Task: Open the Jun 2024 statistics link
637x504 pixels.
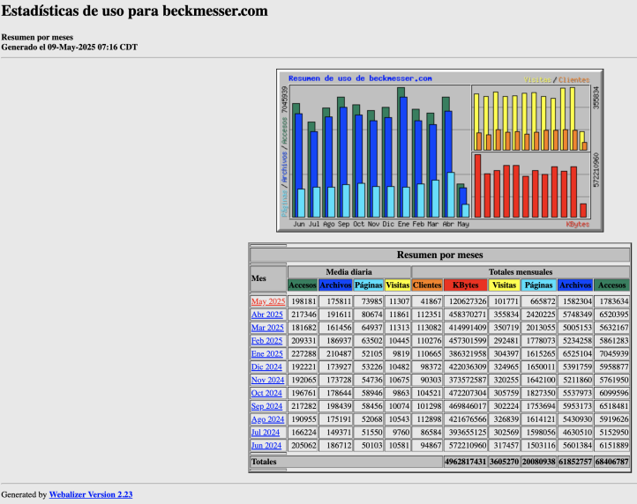Action: point(267,446)
